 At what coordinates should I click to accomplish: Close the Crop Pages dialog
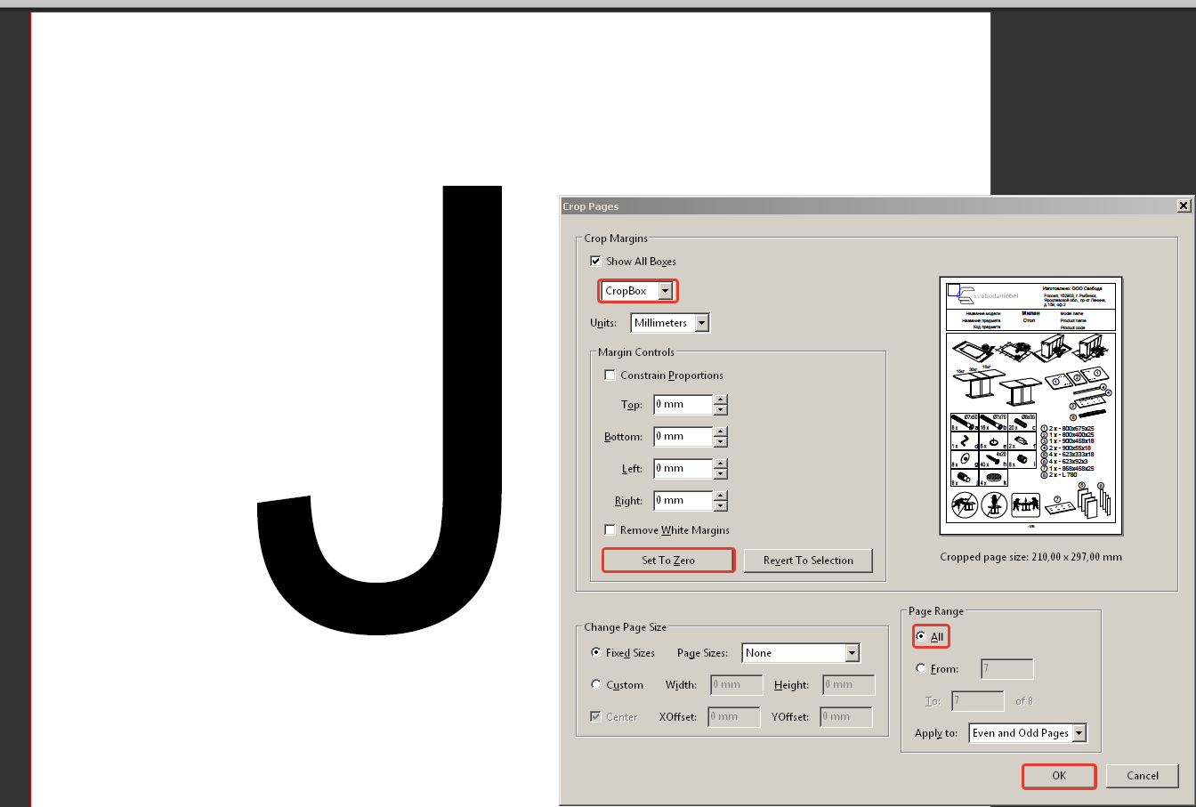point(1184,206)
